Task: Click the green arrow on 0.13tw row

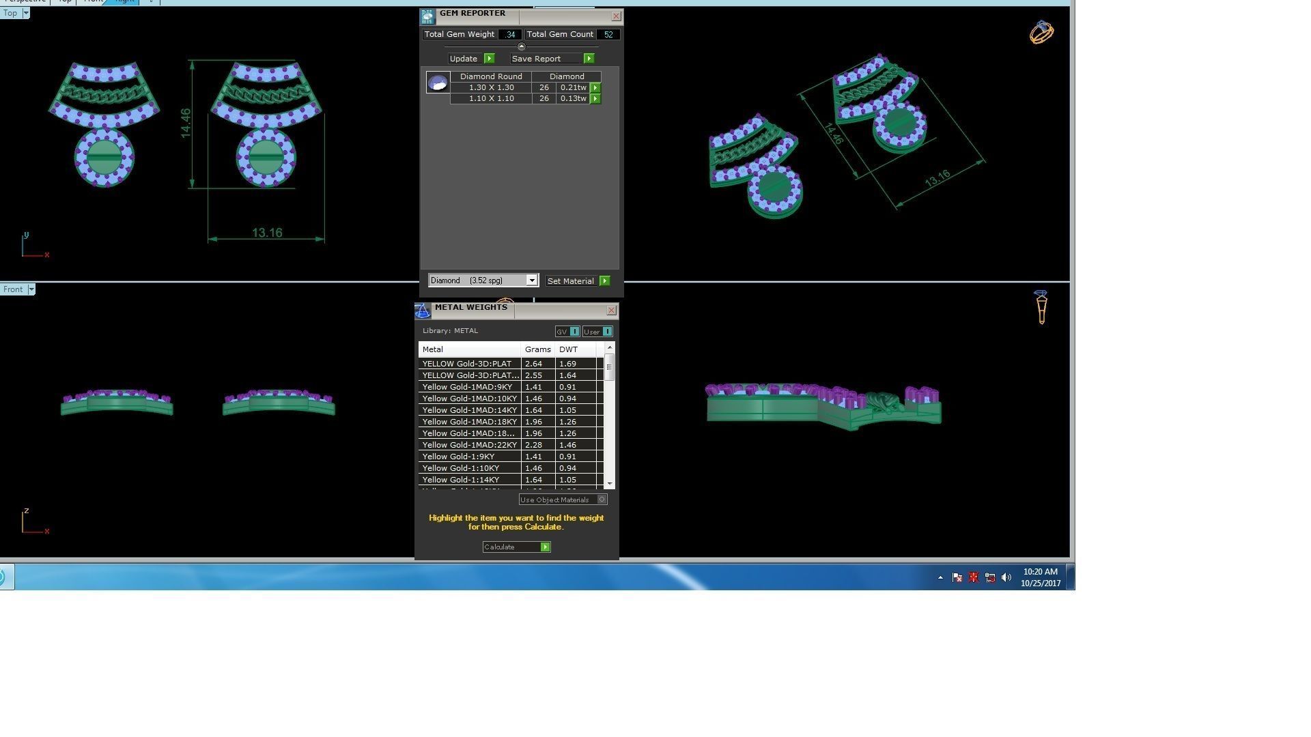Action: coord(595,99)
